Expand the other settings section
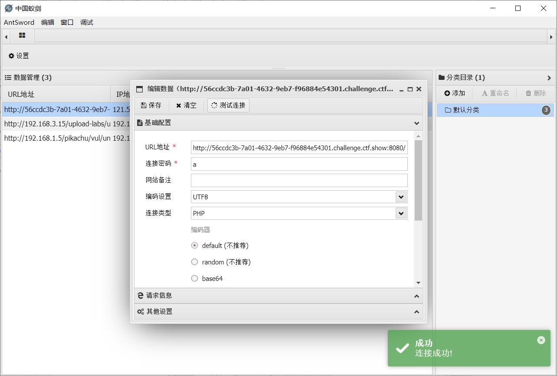This screenshot has height=376, width=557. (416, 312)
